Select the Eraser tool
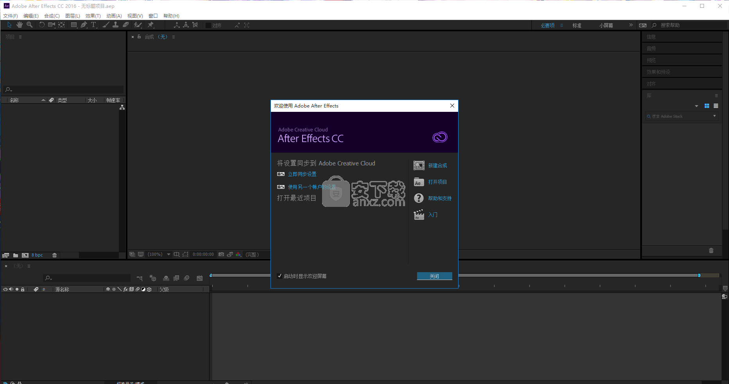The height and width of the screenshot is (384, 729). [x=125, y=25]
